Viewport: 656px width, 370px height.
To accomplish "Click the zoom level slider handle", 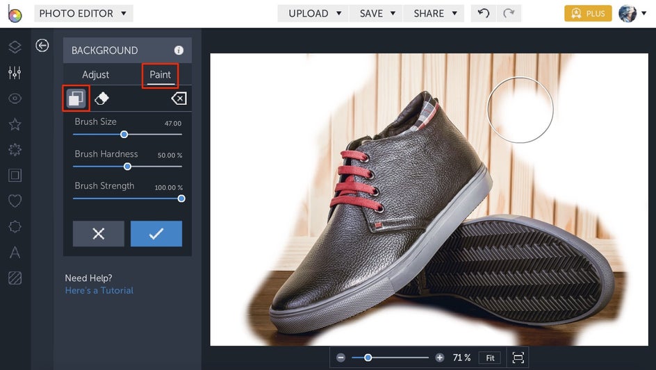I will coord(368,358).
